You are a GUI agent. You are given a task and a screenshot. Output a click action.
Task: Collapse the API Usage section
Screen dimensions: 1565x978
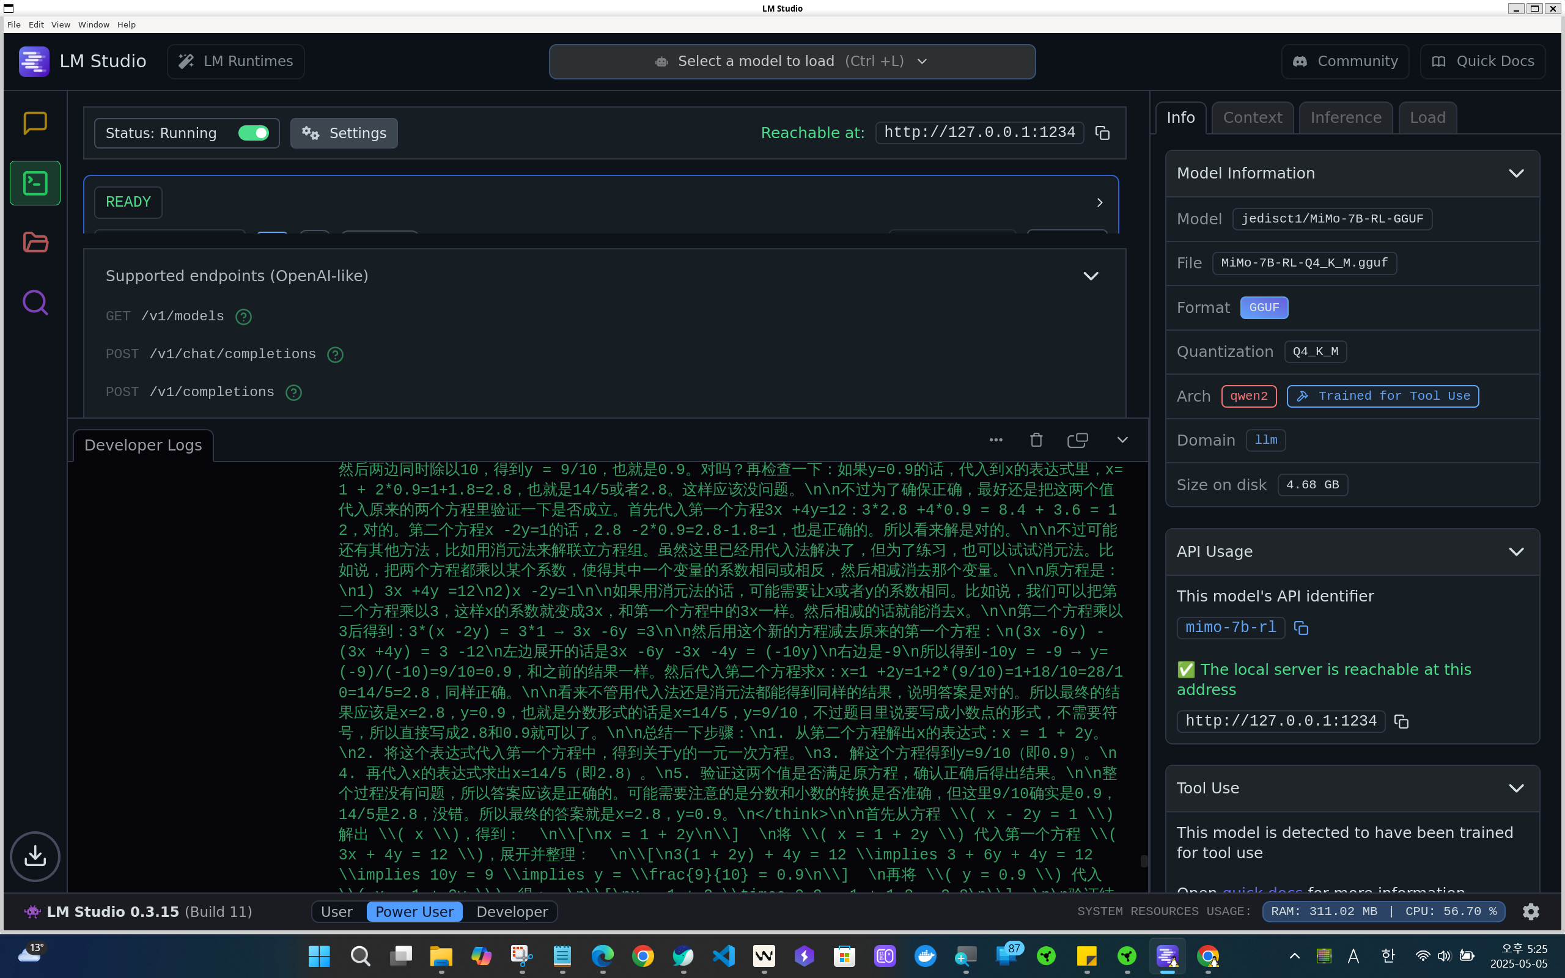tap(1516, 552)
